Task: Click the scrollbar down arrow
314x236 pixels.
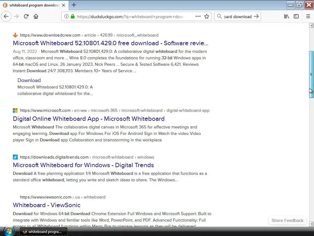Action: [311, 224]
